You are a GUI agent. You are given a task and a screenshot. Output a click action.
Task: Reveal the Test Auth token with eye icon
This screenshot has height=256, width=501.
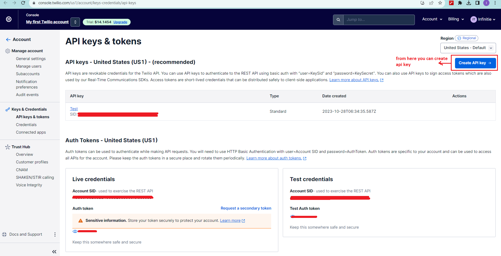point(292,216)
